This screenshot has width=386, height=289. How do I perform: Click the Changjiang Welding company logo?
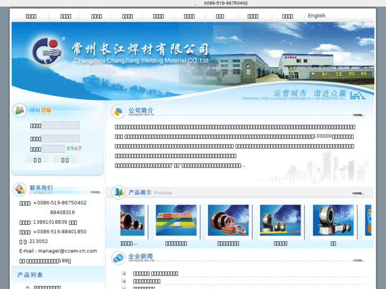[47, 51]
